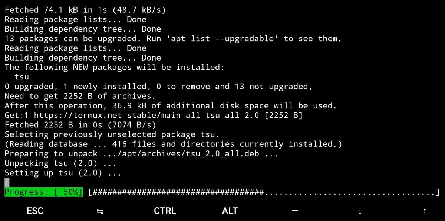
Task: Click the '(Reading database ...' line
Action: coord(173,144)
